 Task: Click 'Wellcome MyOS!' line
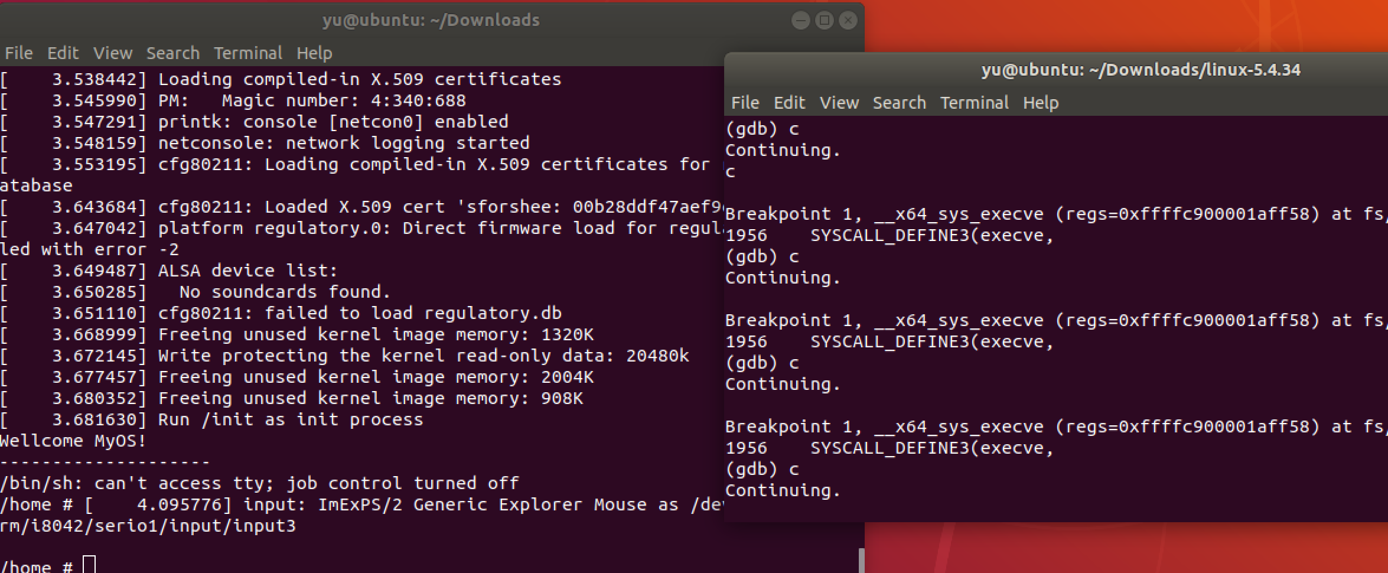pyautogui.click(x=73, y=441)
